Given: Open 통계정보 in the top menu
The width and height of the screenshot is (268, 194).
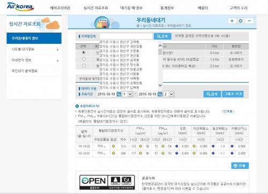Looking at the screenshot, I should point(167,8).
